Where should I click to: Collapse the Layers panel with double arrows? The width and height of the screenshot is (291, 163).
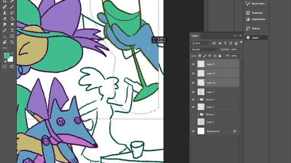pyautogui.click(x=235, y=36)
